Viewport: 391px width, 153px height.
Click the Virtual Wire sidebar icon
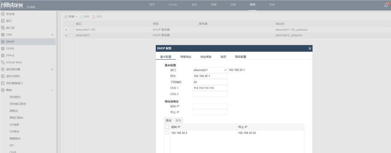tap(3, 62)
